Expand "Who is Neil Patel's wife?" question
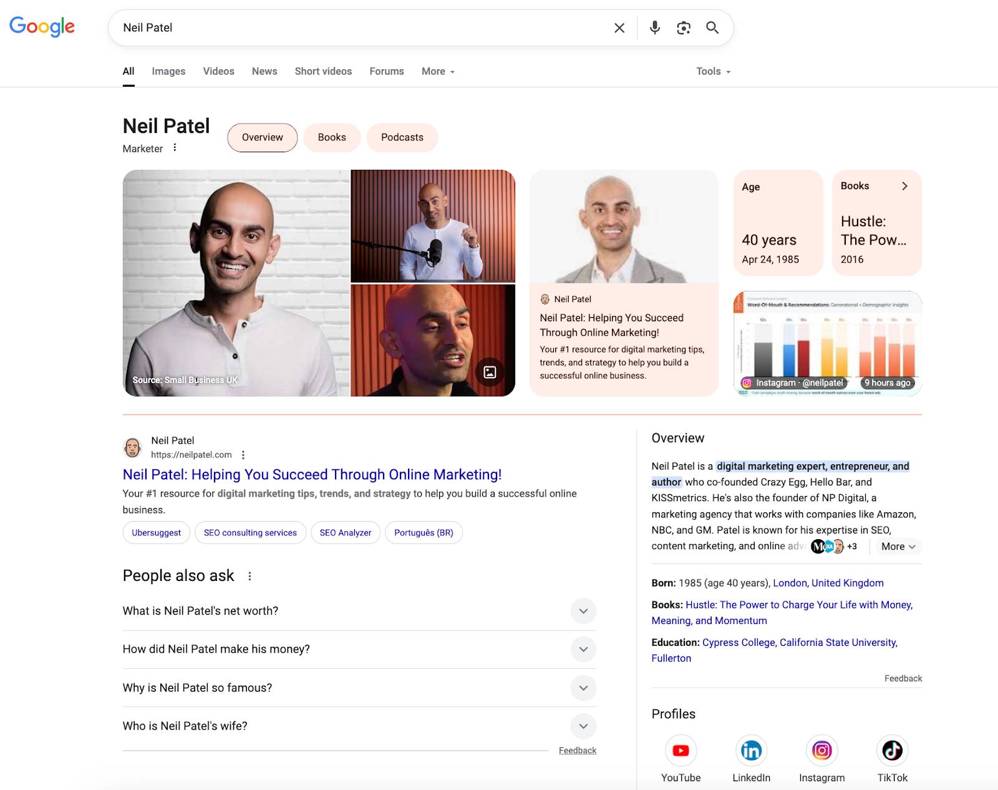Screen dimensions: 998x790 coord(359,726)
